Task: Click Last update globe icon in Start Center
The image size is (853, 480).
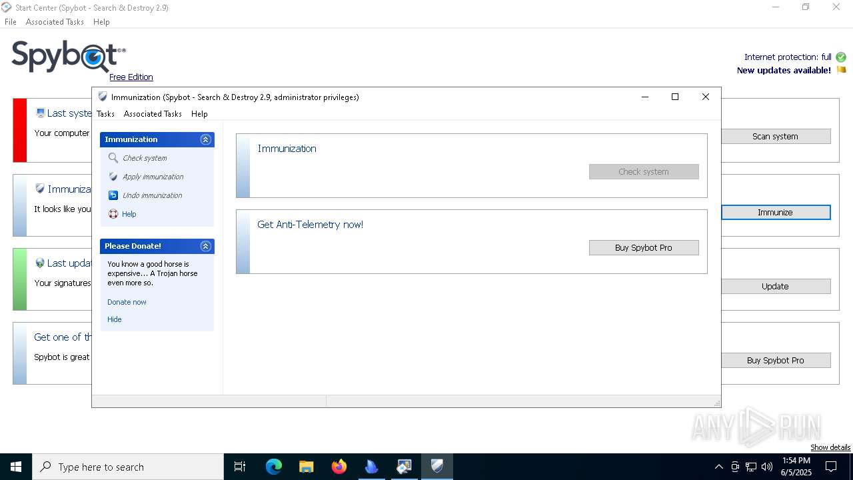Action: [40, 263]
